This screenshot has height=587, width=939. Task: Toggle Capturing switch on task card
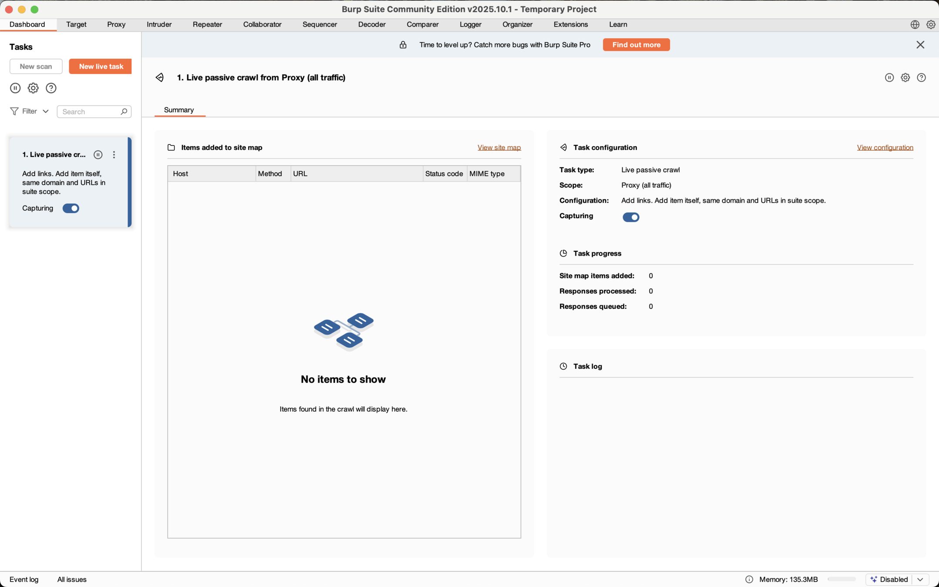[x=71, y=208]
